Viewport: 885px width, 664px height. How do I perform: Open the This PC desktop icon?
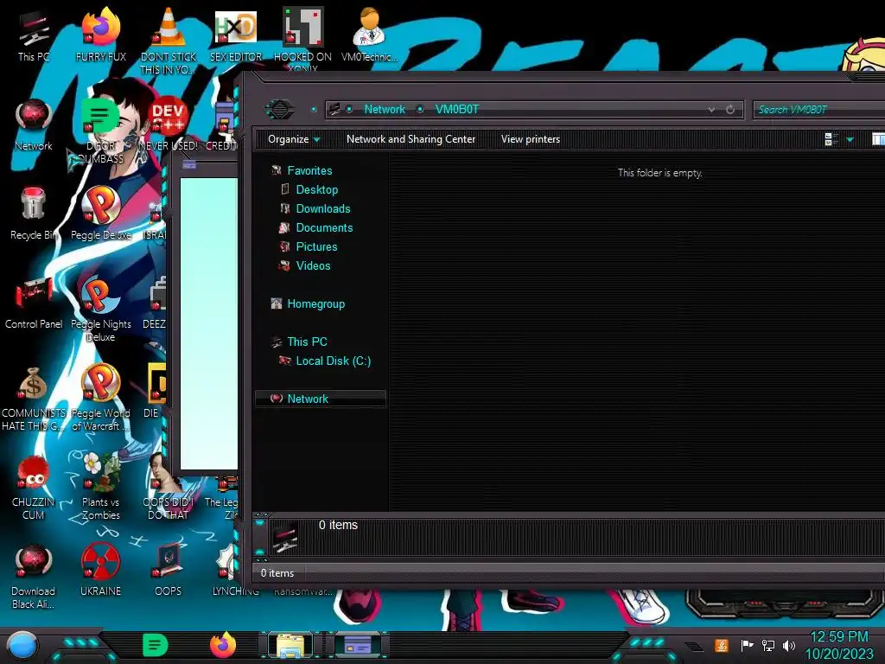(34, 35)
